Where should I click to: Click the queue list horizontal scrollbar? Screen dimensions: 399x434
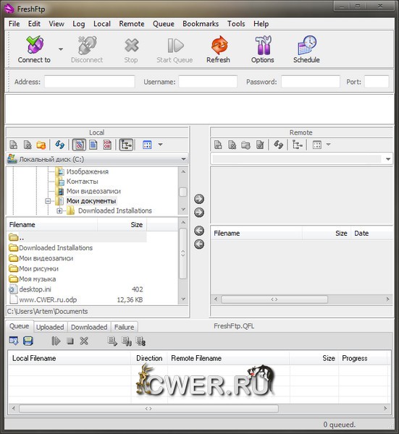click(x=148, y=409)
